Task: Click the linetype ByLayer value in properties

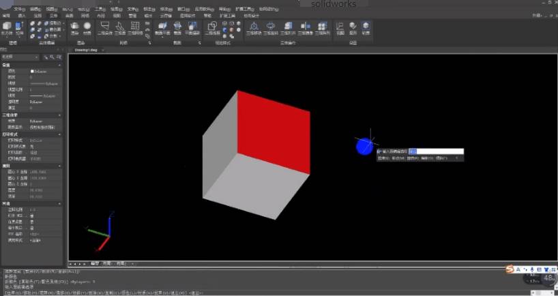Action: coord(44,84)
